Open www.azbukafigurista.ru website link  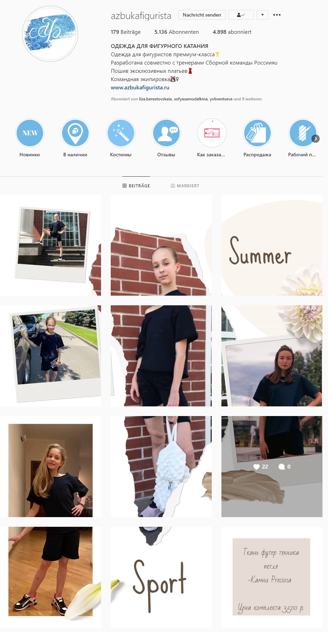tap(140, 88)
